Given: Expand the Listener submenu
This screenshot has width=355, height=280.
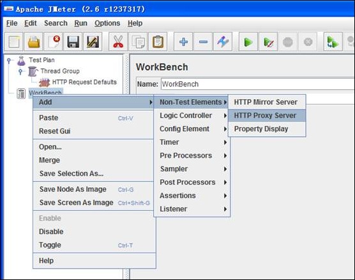Looking at the screenshot, I should [x=192, y=209].
